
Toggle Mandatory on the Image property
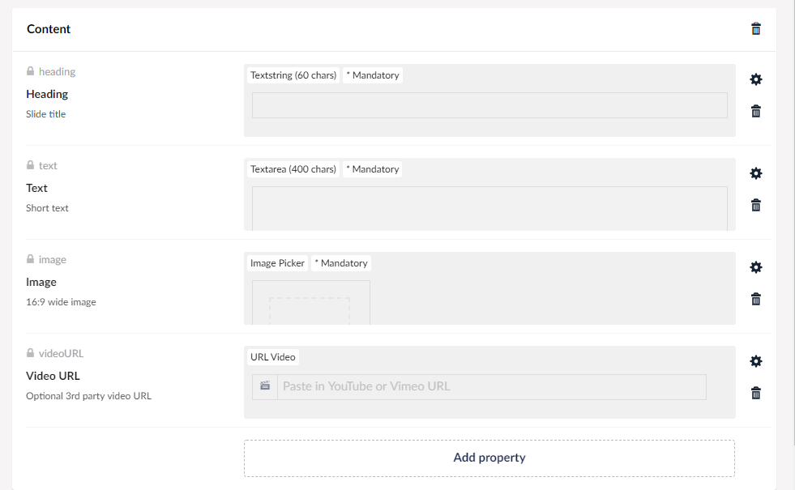340,262
